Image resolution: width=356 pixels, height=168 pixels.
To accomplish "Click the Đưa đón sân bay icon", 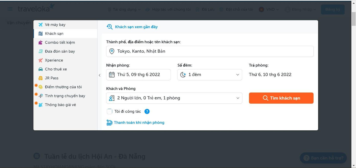I will tap(40, 51).
